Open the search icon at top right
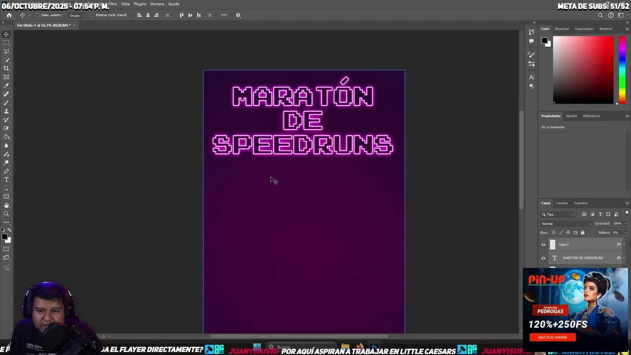The image size is (631, 355). 600,15
